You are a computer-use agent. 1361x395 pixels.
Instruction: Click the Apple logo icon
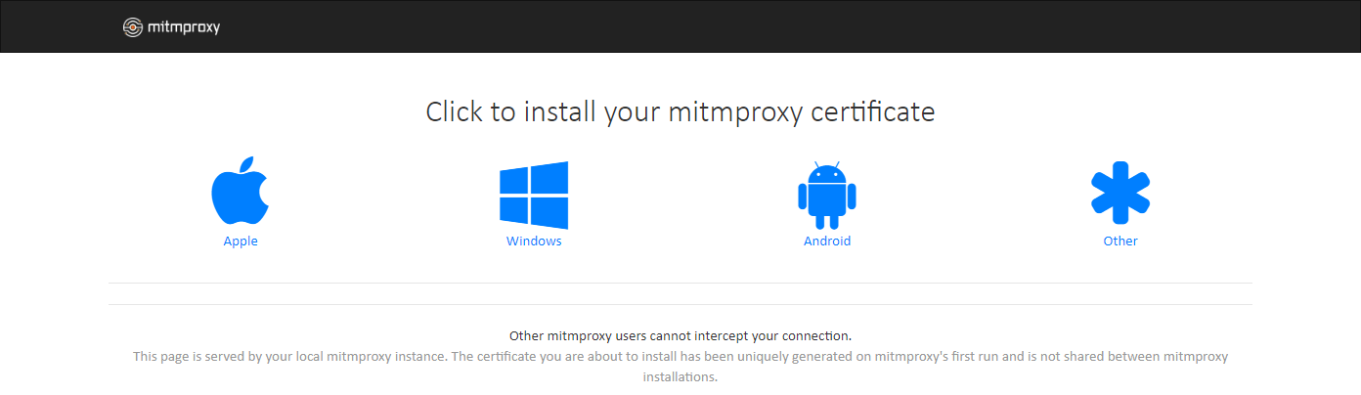coord(240,191)
